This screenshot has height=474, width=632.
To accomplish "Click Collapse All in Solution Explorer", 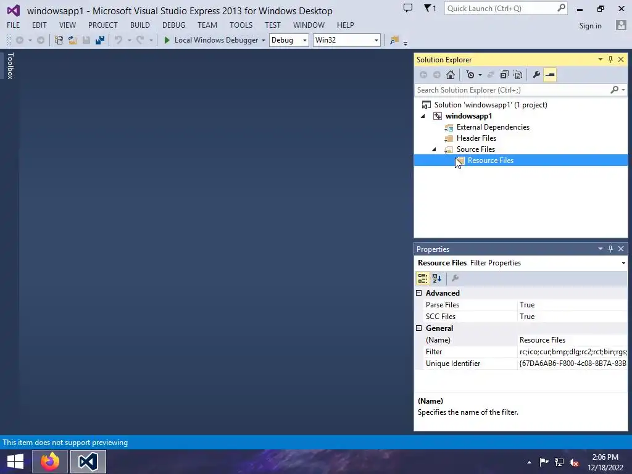I will click(x=504, y=75).
